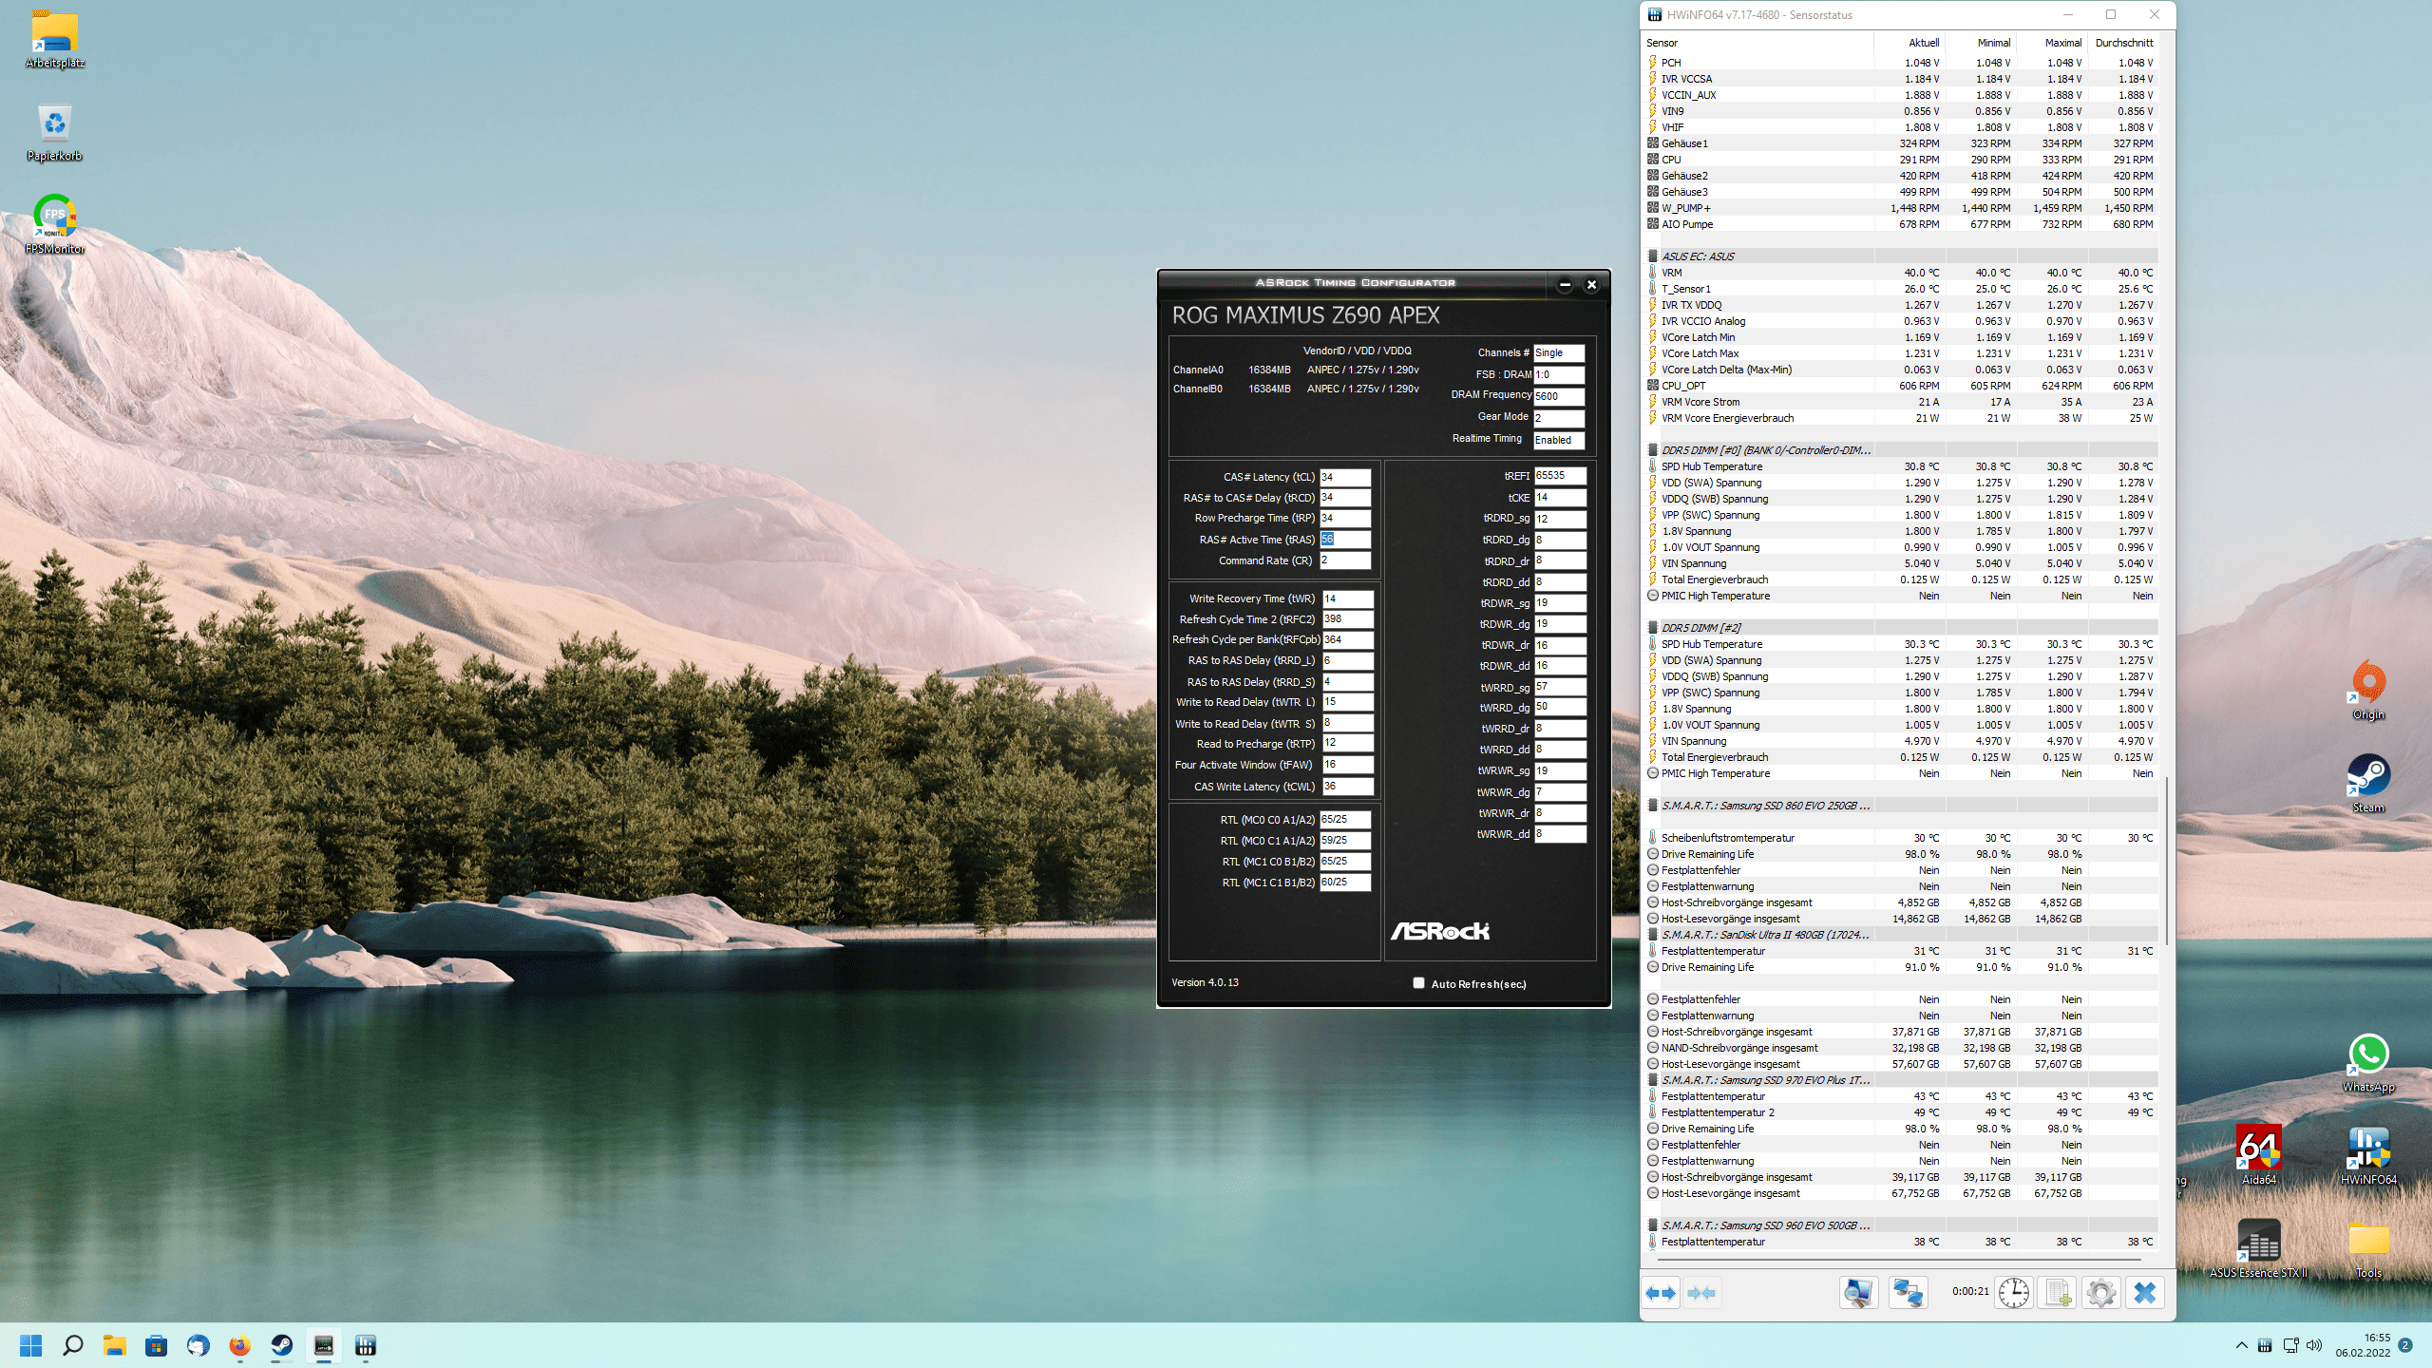
Task: Reset the sensor timer clock icon
Action: pos(2013,1293)
